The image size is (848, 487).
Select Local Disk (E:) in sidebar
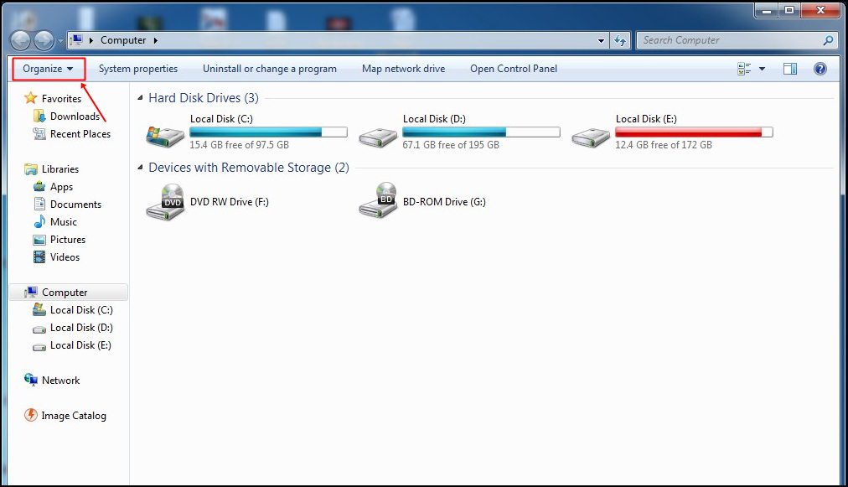coord(80,345)
